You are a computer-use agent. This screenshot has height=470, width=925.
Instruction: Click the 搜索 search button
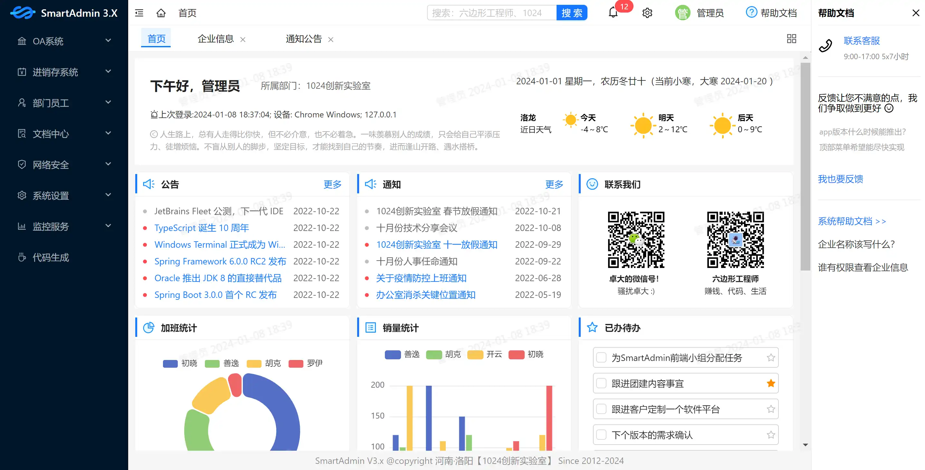572,13
